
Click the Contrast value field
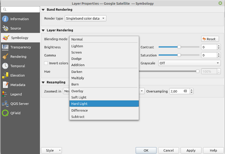[x=209, y=47]
